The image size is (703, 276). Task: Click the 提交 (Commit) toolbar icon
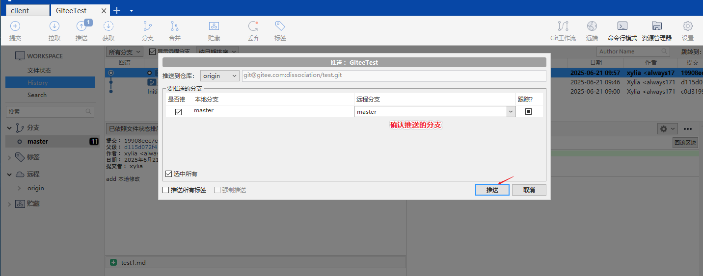pyautogui.click(x=15, y=30)
